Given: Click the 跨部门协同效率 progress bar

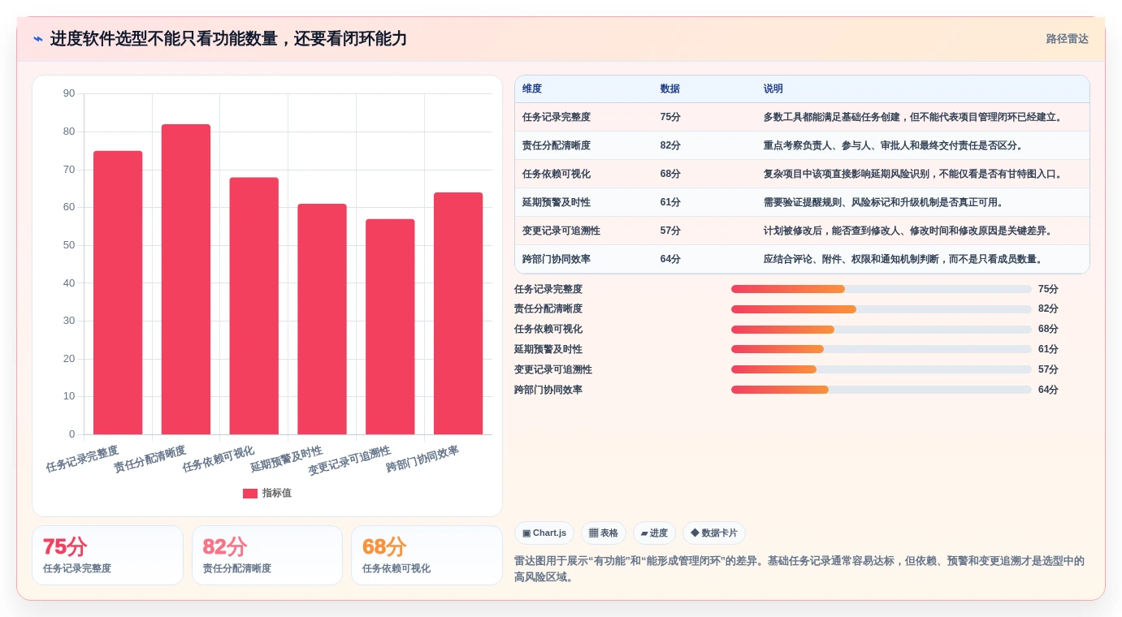Looking at the screenshot, I should 882,390.
